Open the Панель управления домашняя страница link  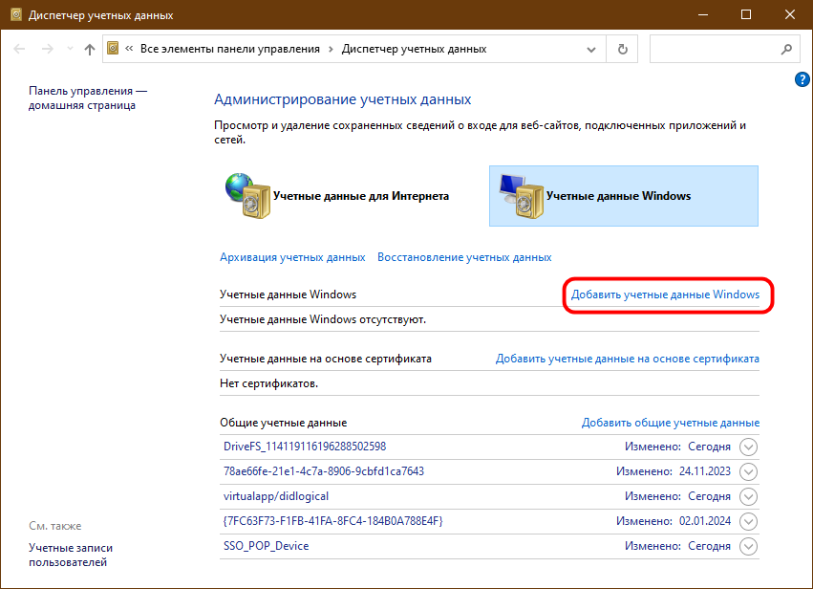point(88,98)
